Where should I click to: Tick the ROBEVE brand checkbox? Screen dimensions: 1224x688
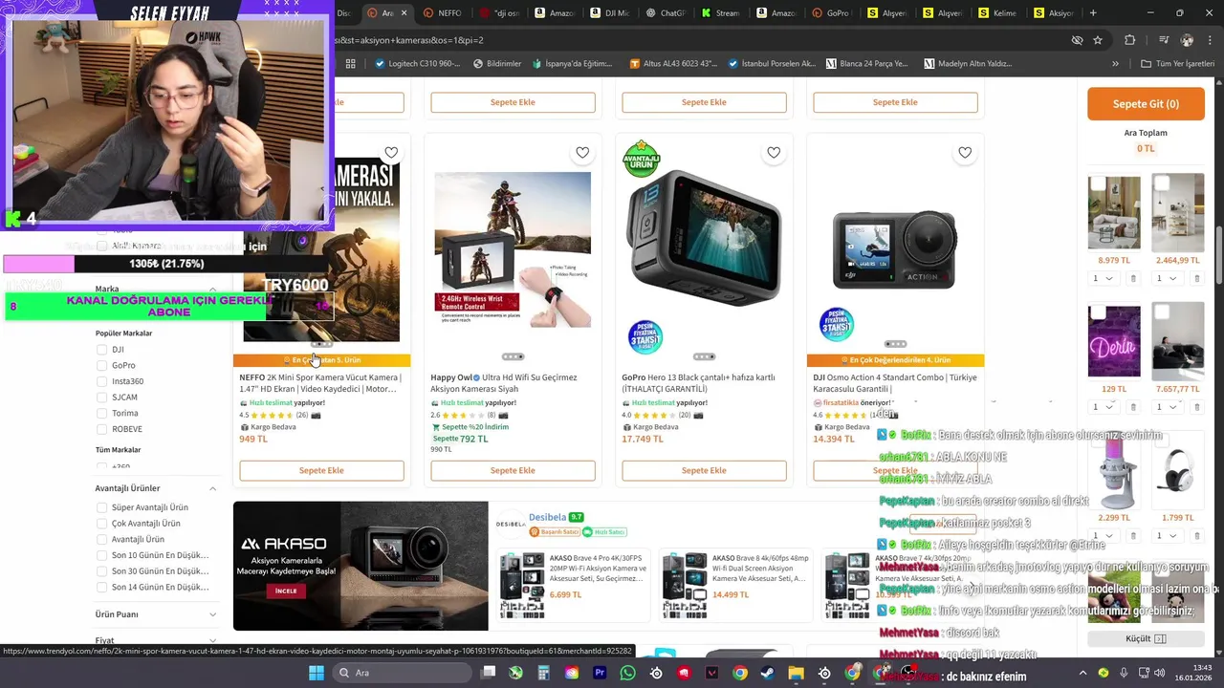[101, 429]
